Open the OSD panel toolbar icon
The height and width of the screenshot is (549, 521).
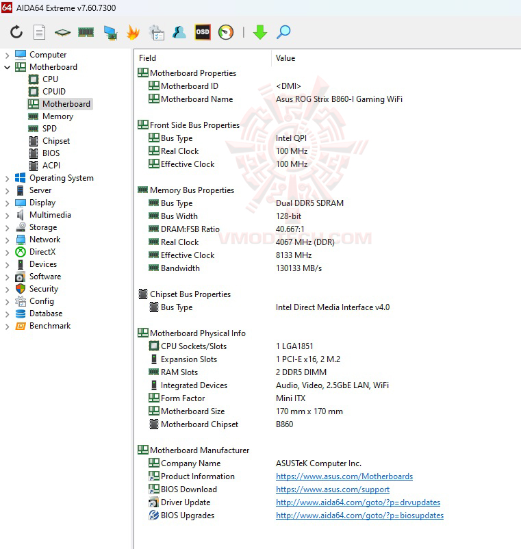203,32
